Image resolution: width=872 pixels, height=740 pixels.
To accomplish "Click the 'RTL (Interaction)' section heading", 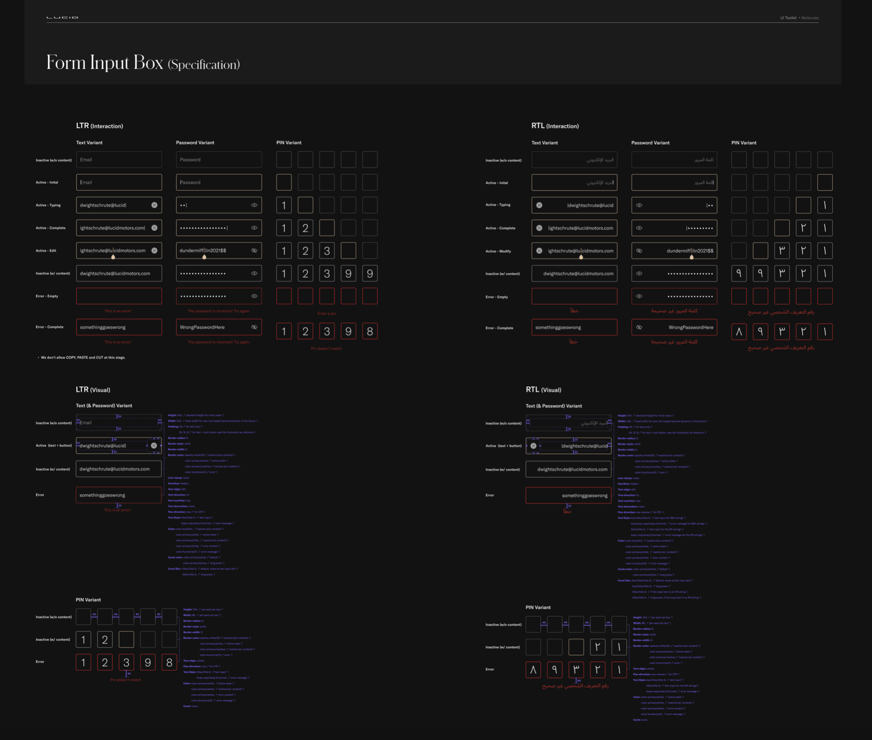I will pyautogui.click(x=555, y=126).
